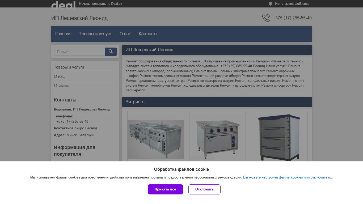Click the 'Минск, Беларусь' address text
363x204 pixels.
click(80, 135)
